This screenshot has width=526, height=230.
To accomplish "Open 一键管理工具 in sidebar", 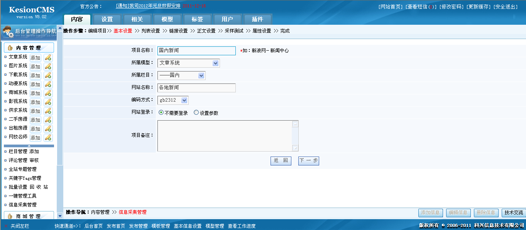I will 22,196.
